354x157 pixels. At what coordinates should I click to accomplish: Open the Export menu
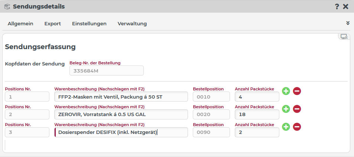click(x=52, y=23)
